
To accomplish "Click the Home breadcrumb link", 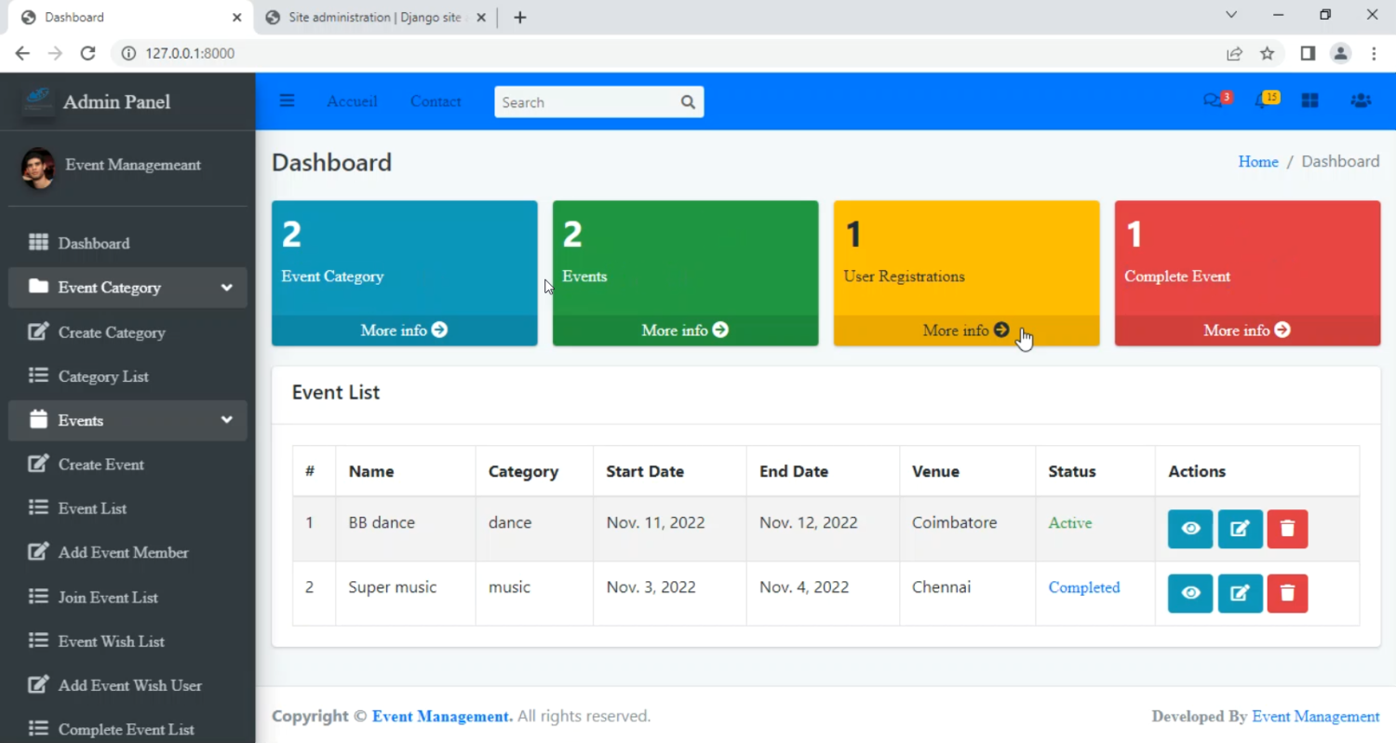I will click(1257, 162).
